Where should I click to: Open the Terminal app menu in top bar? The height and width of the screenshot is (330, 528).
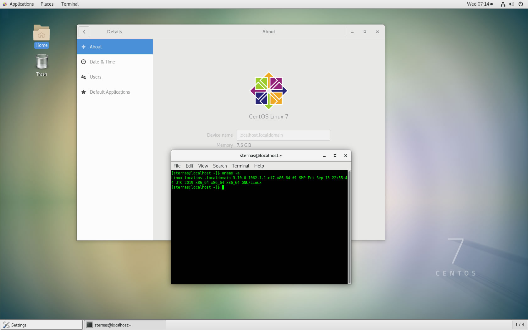(70, 4)
